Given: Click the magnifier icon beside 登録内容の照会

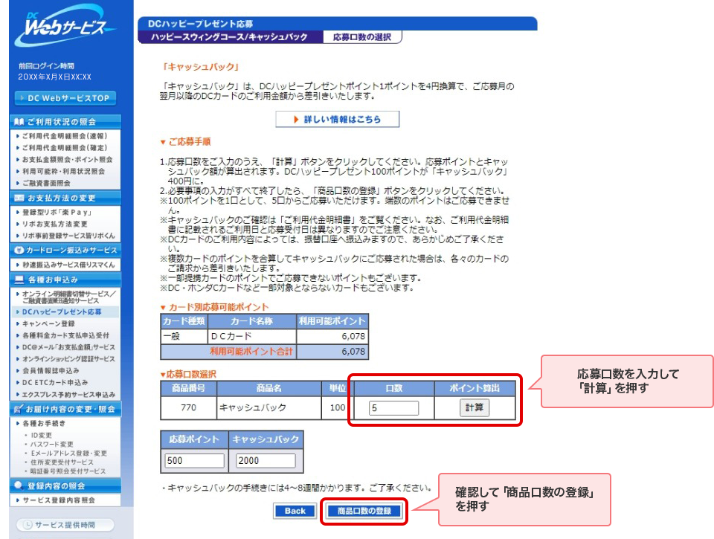Looking at the screenshot, I should 19,485.
